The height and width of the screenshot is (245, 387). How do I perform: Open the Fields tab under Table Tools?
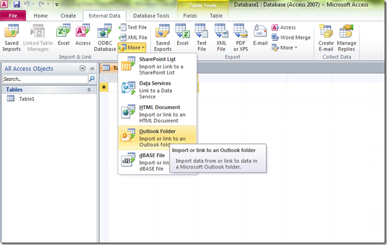[x=190, y=16]
